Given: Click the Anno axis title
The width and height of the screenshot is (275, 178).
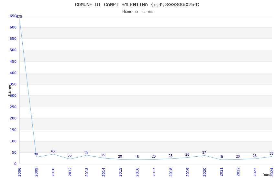Looking at the screenshot, I should click(267, 175).
